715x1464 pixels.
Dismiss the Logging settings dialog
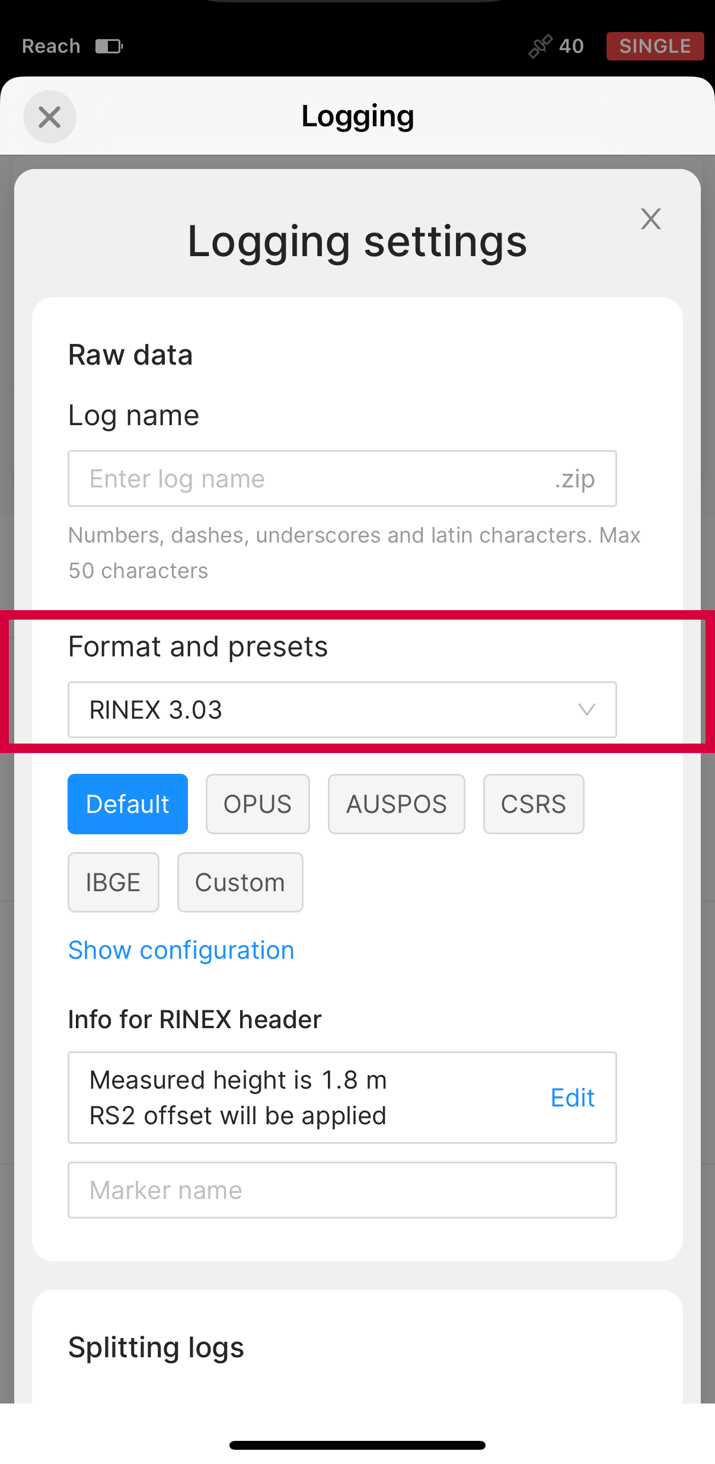pyautogui.click(x=650, y=219)
